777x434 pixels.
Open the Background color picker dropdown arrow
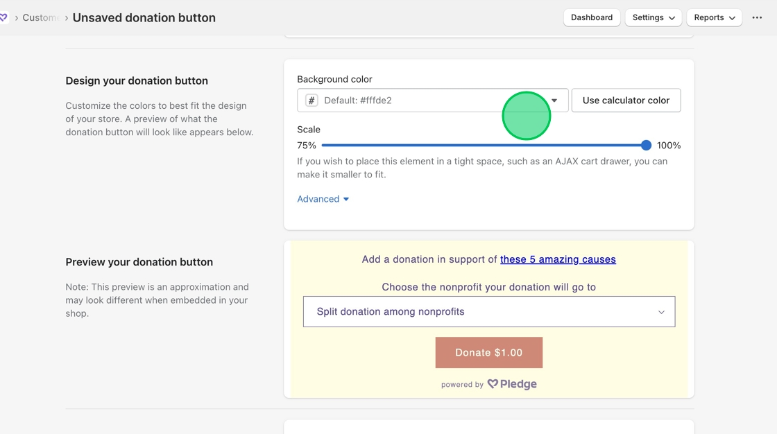(x=554, y=101)
